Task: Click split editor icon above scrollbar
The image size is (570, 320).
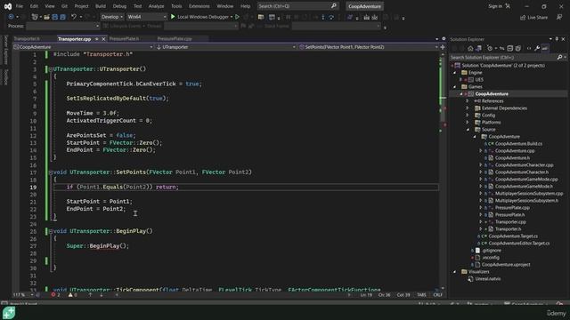Action: tap(443, 47)
